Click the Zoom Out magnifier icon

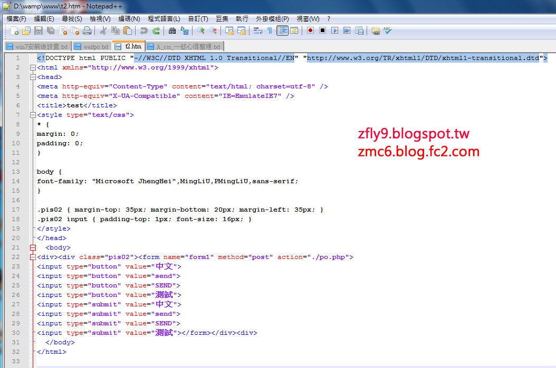(x=213, y=31)
